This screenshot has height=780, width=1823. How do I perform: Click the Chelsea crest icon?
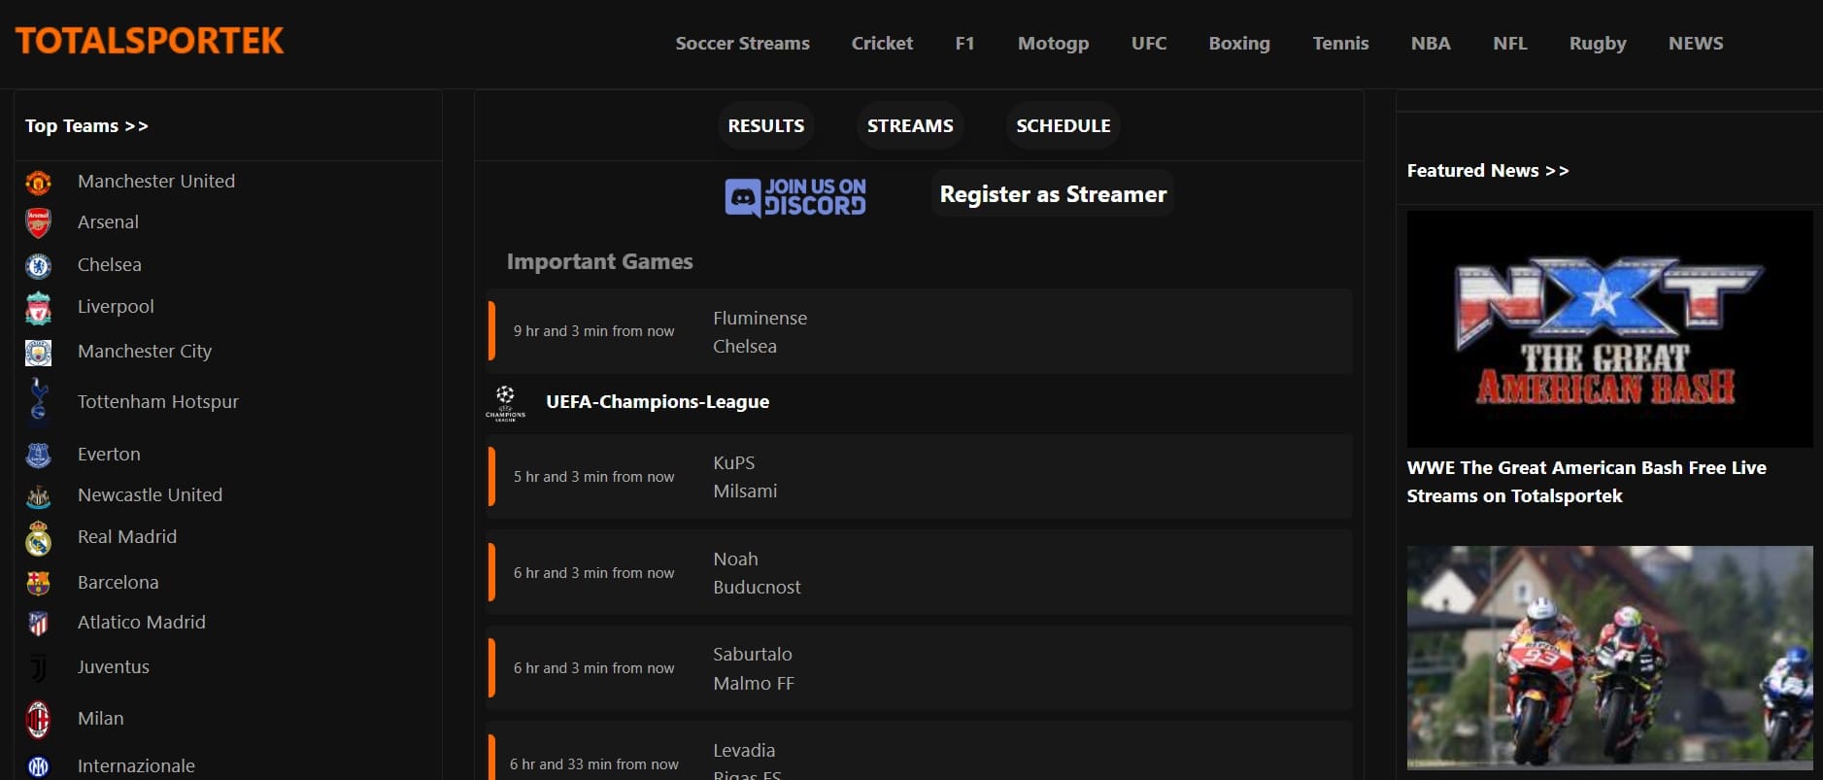[x=38, y=265]
